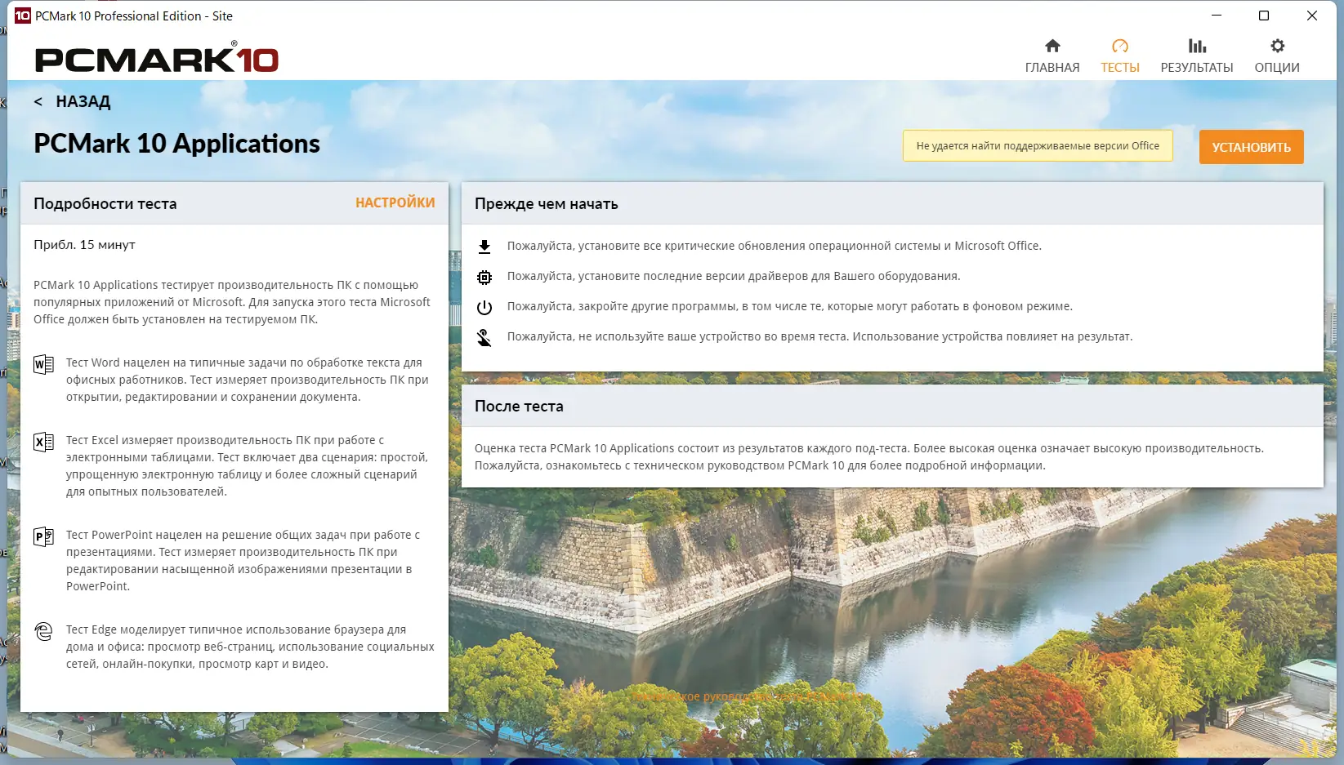The image size is (1344, 765).
Task: Open the ОПЦИИ settings section
Action: (1277, 56)
